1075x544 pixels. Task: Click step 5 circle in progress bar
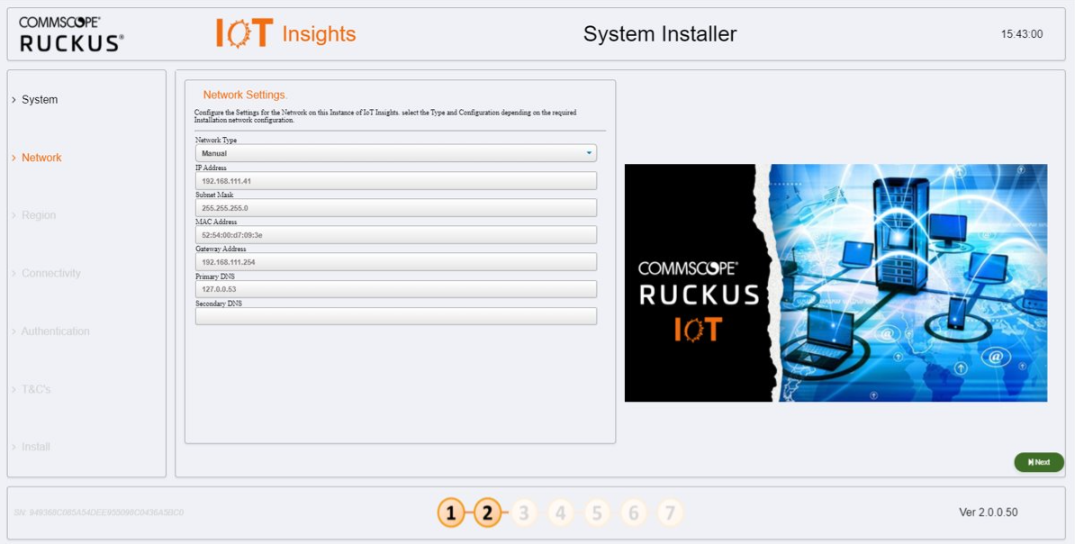coord(597,512)
